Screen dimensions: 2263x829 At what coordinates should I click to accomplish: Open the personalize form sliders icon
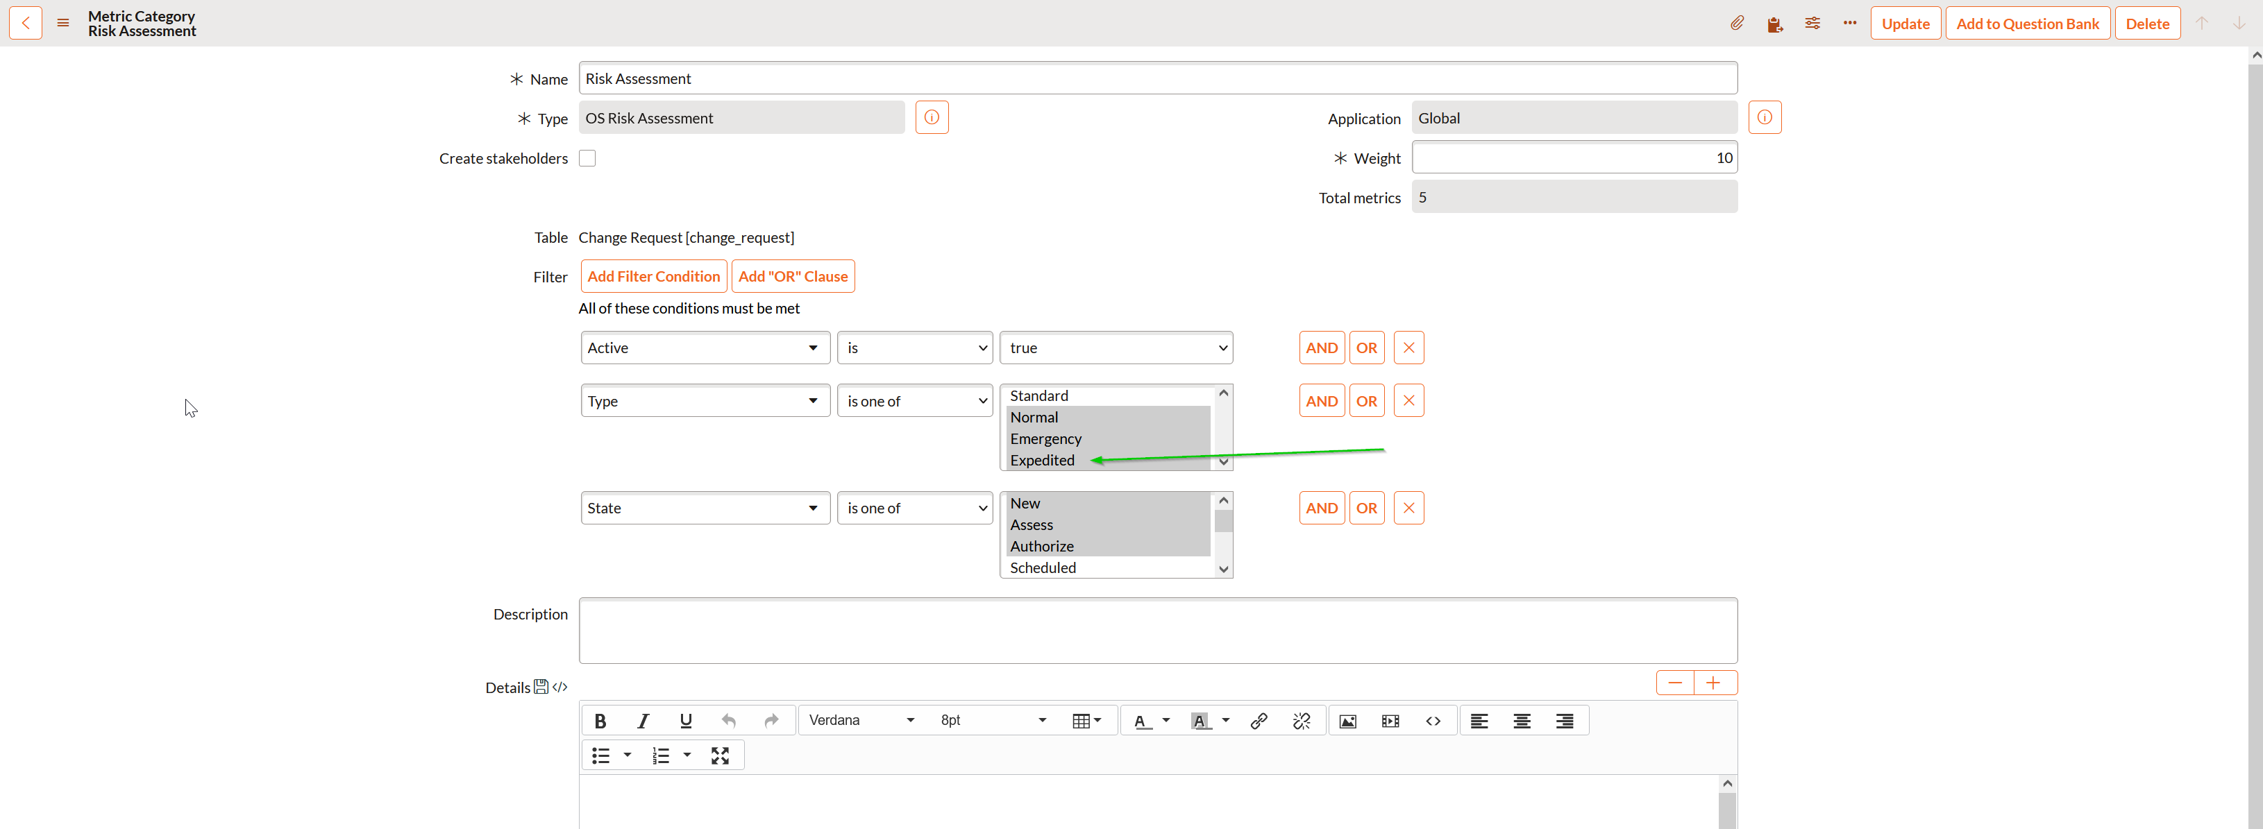click(1812, 23)
